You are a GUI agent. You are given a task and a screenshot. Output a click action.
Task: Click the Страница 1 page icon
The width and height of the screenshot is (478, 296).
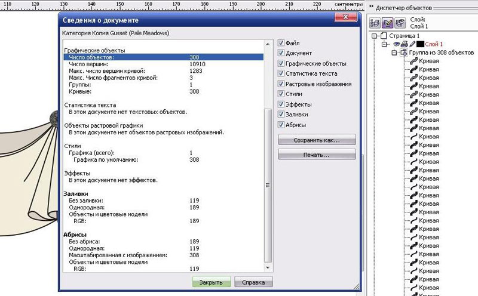[384, 36]
